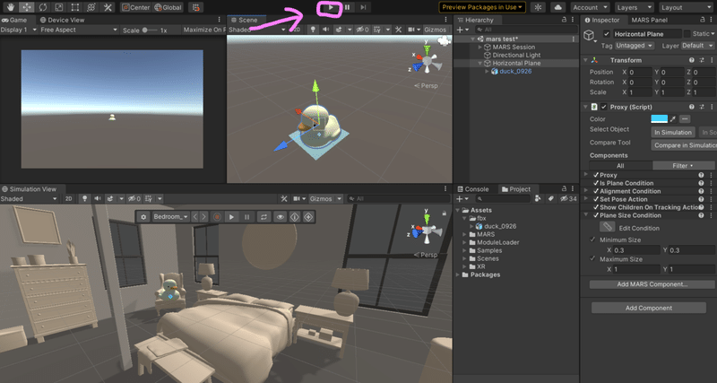This screenshot has width=717, height=383.
Task: Toggle the Global handle rotation button
Action: coord(168,7)
